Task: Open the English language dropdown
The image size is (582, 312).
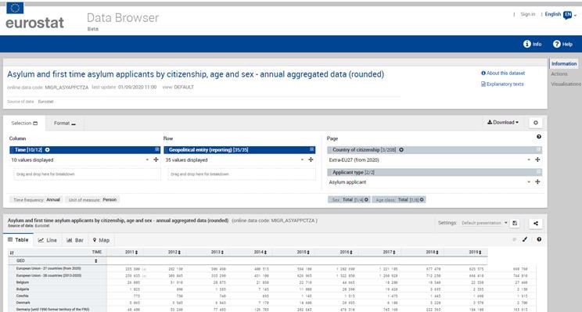Action: [560, 15]
